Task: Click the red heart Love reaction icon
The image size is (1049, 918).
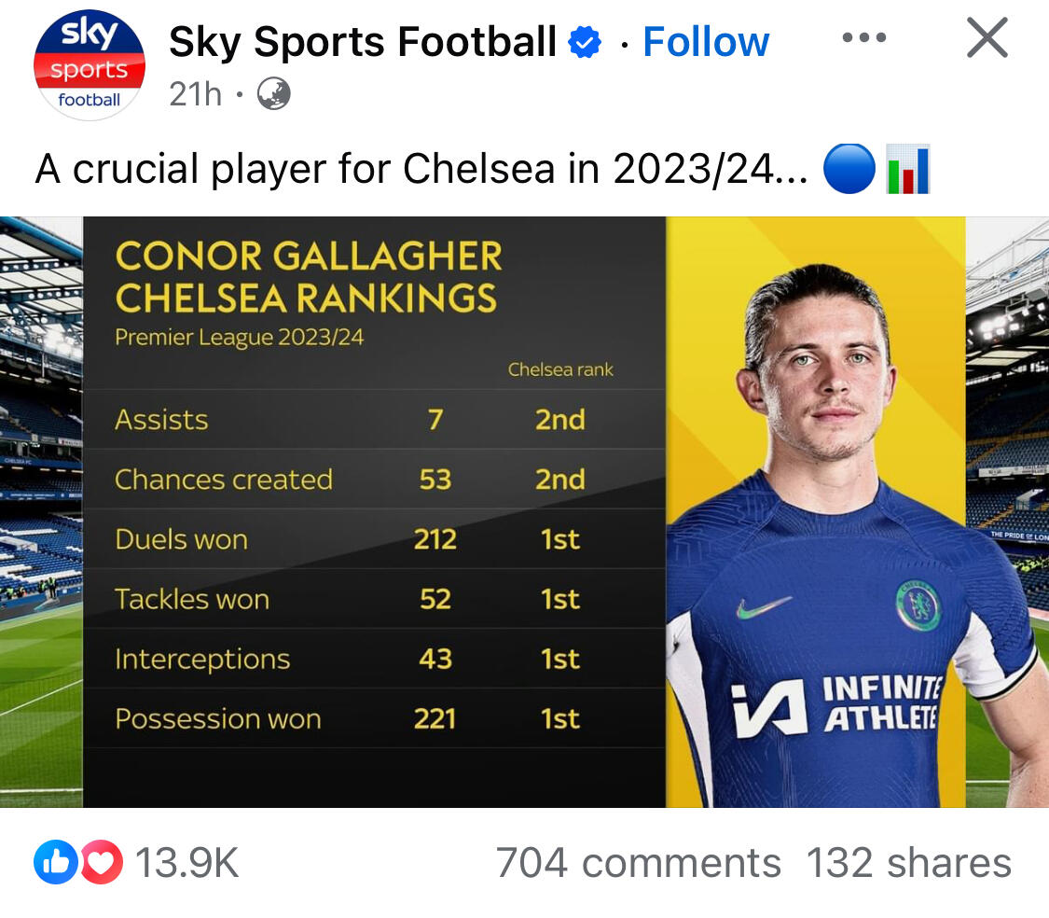Action: [101, 863]
